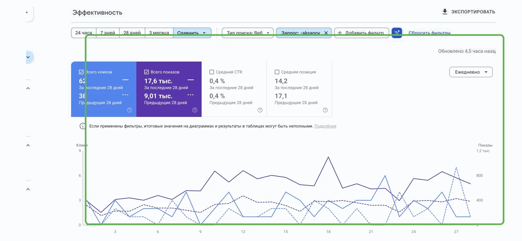Expand the highlighted down-chevron in the sidebar
522x241 pixels.
pyautogui.click(x=28, y=57)
